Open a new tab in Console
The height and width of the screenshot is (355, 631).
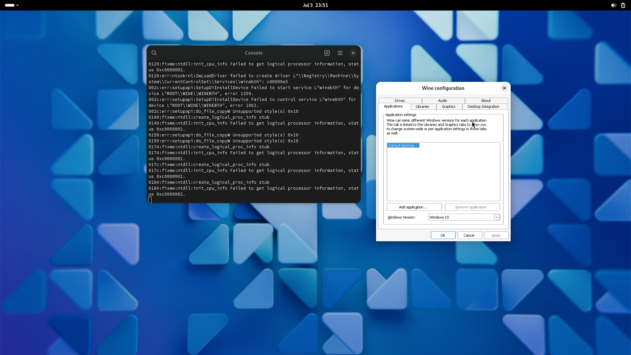pos(327,53)
